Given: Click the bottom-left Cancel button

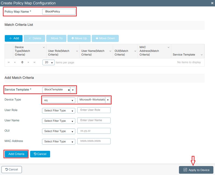Looking at the screenshot, I should pos(12,169).
